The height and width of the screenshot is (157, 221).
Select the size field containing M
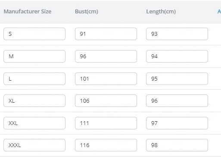(34, 57)
